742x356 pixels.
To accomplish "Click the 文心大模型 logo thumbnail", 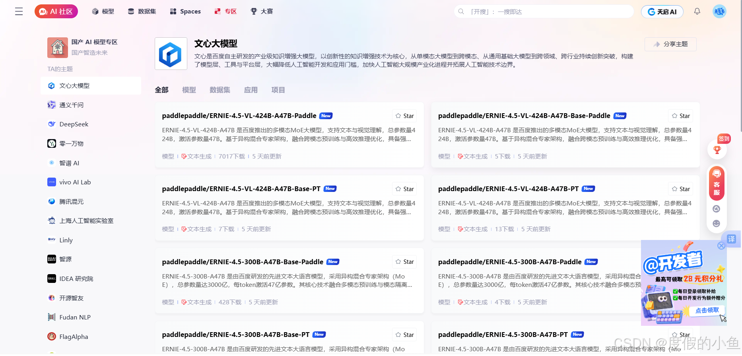I will pyautogui.click(x=171, y=54).
